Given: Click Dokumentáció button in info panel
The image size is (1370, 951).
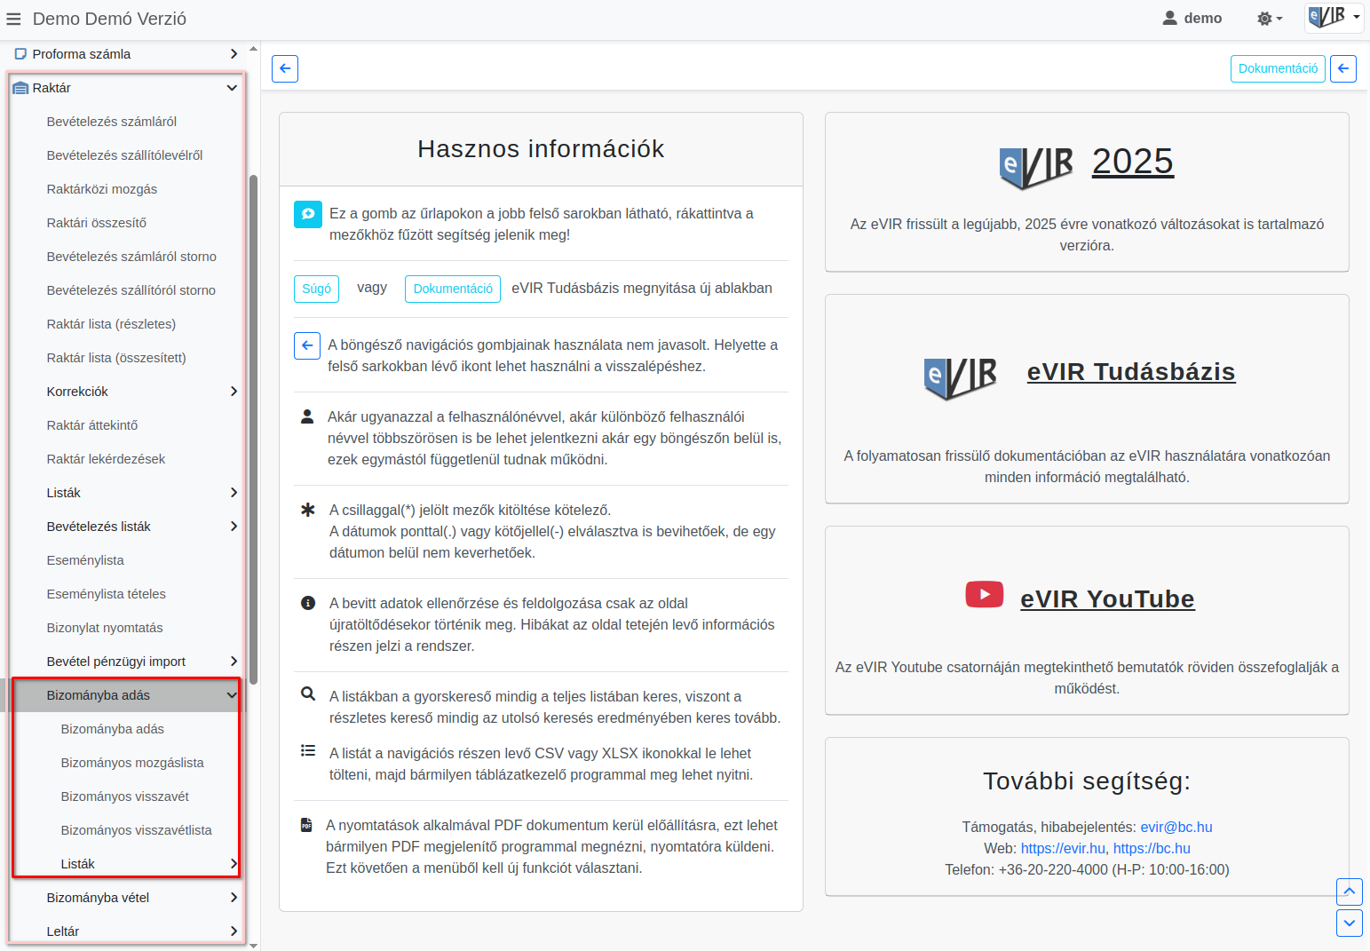Looking at the screenshot, I should pyautogui.click(x=453, y=289).
